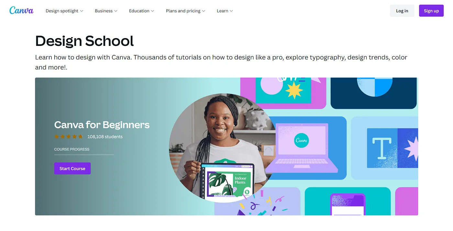
Task: Open the Canva for Beginners title
Action: (x=102, y=125)
